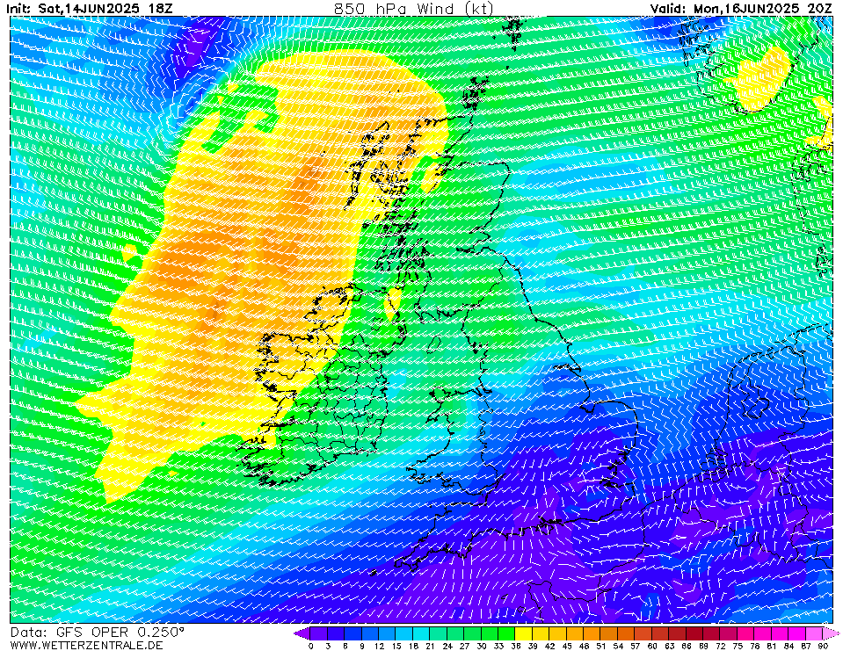
Task: Click the '850 hPa Wind (kt)' chart title
Action: point(414,8)
